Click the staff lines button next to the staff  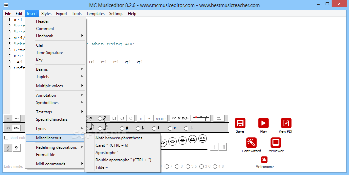pos(214,147)
